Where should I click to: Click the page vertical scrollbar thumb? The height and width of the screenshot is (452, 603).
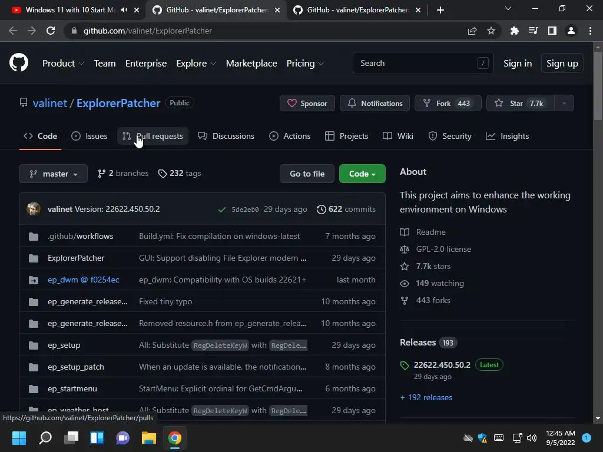coord(598,86)
